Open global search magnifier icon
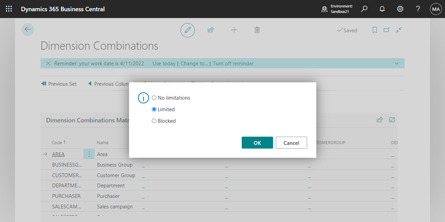Image resolution: width=445 pixels, height=222 pixels. (x=364, y=9)
